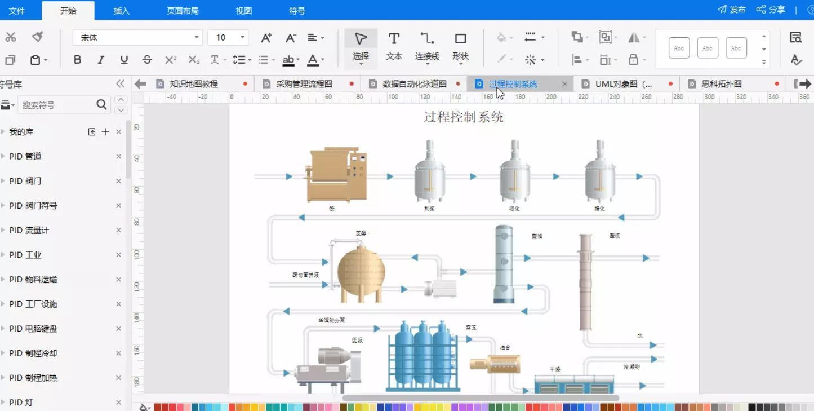Image resolution: width=814 pixels, height=411 pixels.
Task: Click the 搜索符号 search field
Action: pos(56,105)
